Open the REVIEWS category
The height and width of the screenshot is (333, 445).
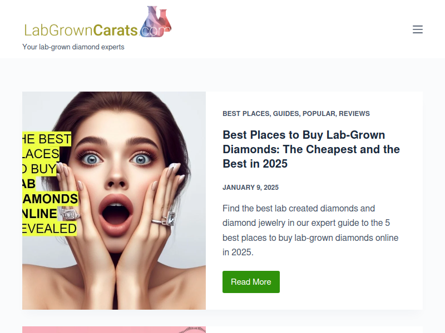click(x=354, y=114)
